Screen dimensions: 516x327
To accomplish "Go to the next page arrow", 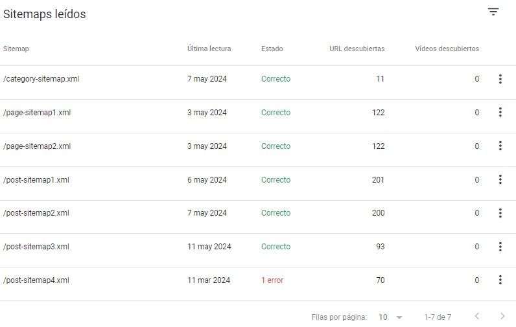I will click(502, 316).
